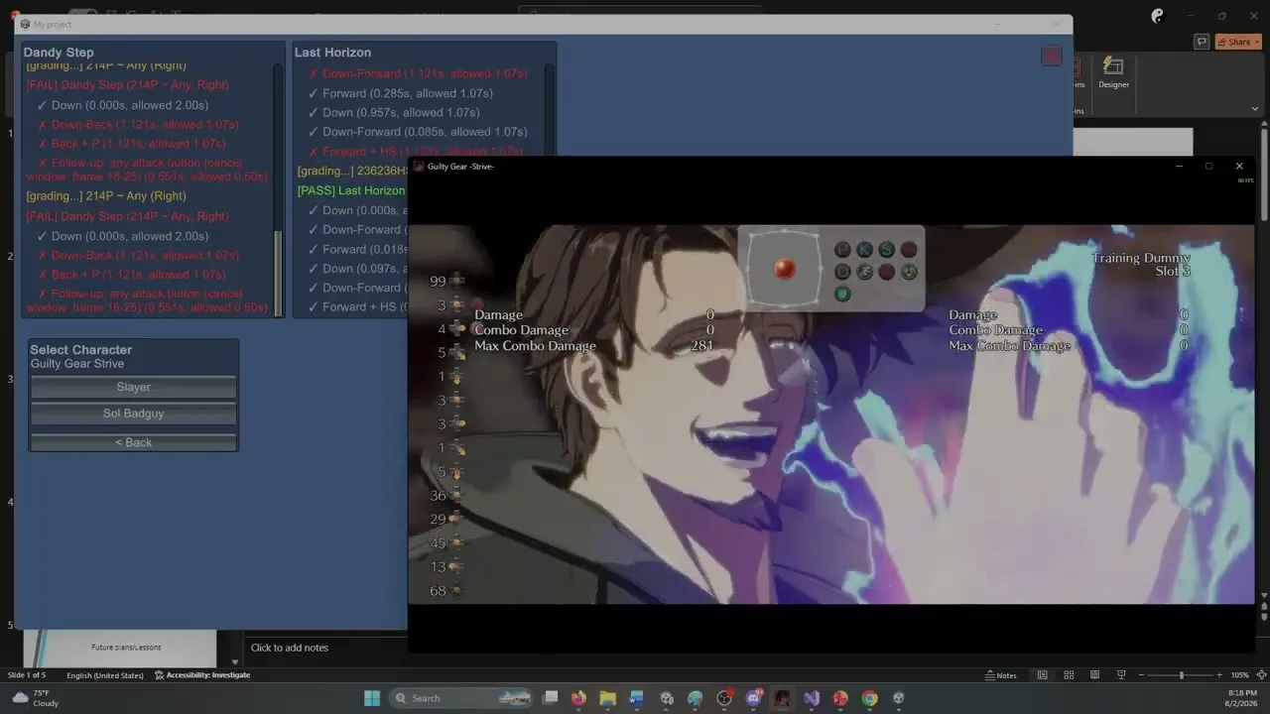The image size is (1270, 714).
Task: Click the 'Training Dummy' label in game
Action: 1140,258
